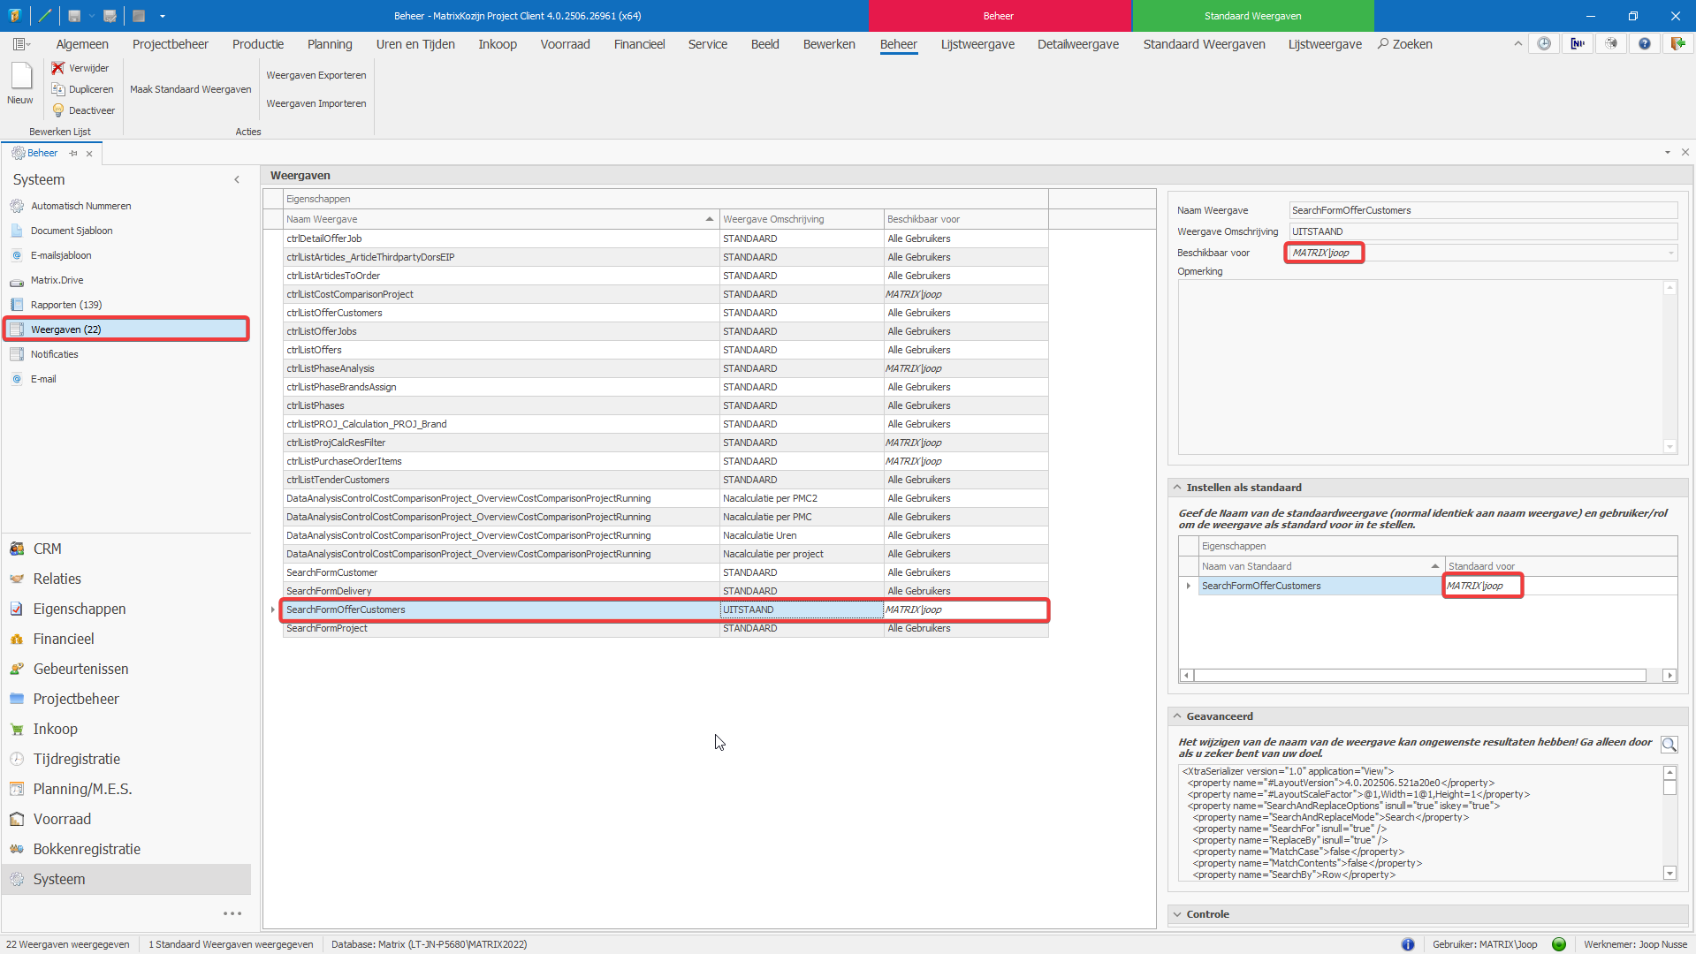Collapse the Systeem navigation pane

tap(237, 179)
